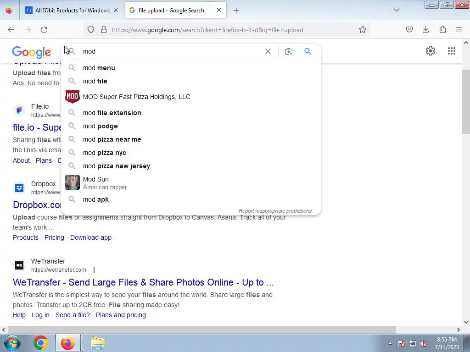Click into the Google search input field
The height and width of the screenshot is (352, 470).
point(173,51)
